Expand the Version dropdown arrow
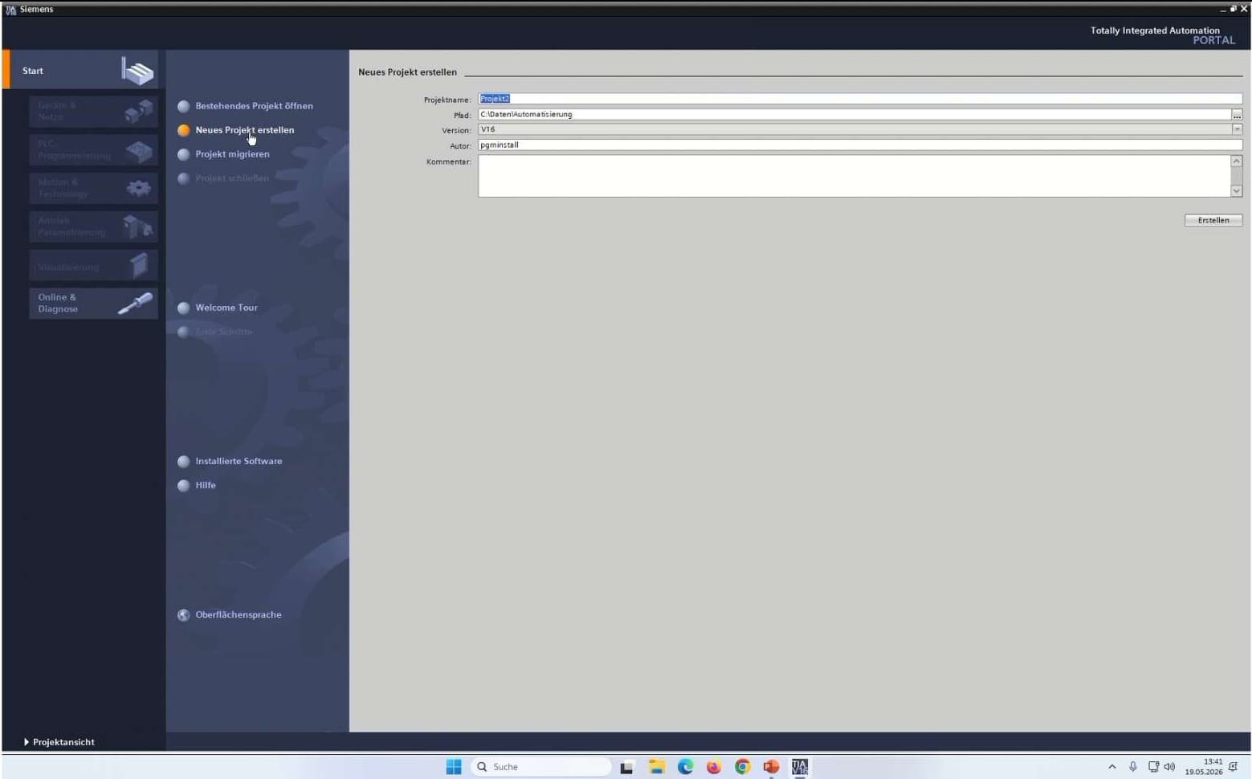Screen dimensions: 1252x779 pyautogui.click(x=1237, y=129)
